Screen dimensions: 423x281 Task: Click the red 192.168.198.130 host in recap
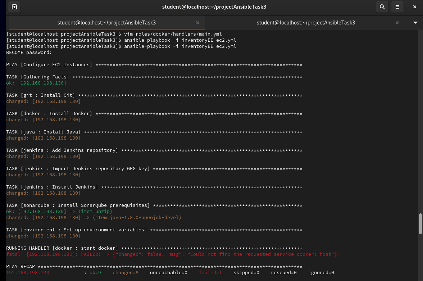point(28,273)
